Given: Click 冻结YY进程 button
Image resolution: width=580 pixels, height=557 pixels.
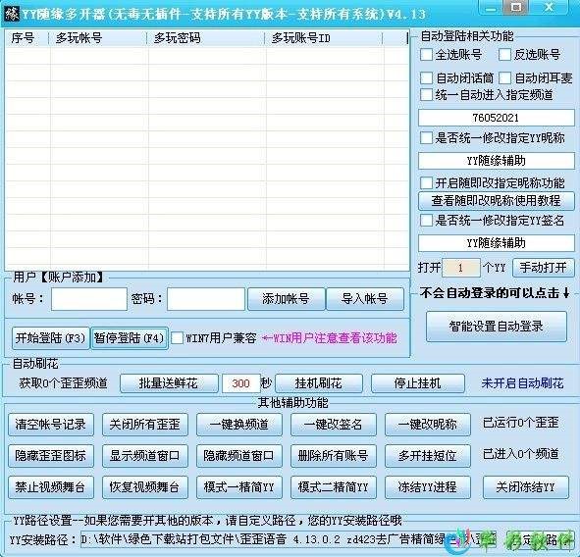Looking at the screenshot, I should pos(428,487).
